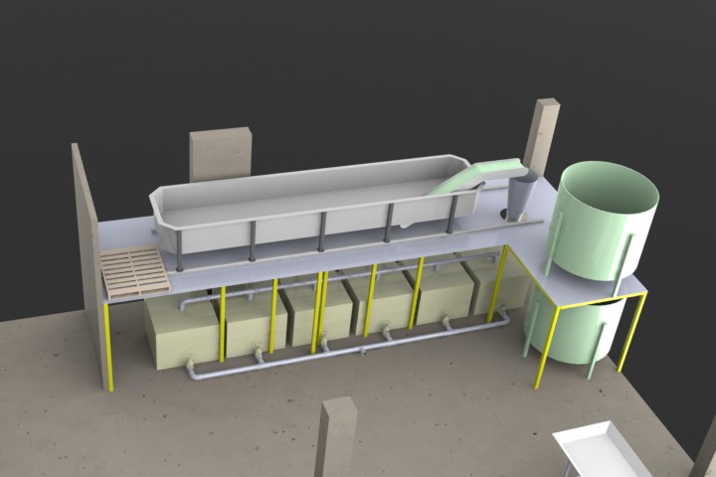716x477 pixels.
Task: Select the wide concrete block behind trough
Action: pyautogui.click(x=221, y=155)
